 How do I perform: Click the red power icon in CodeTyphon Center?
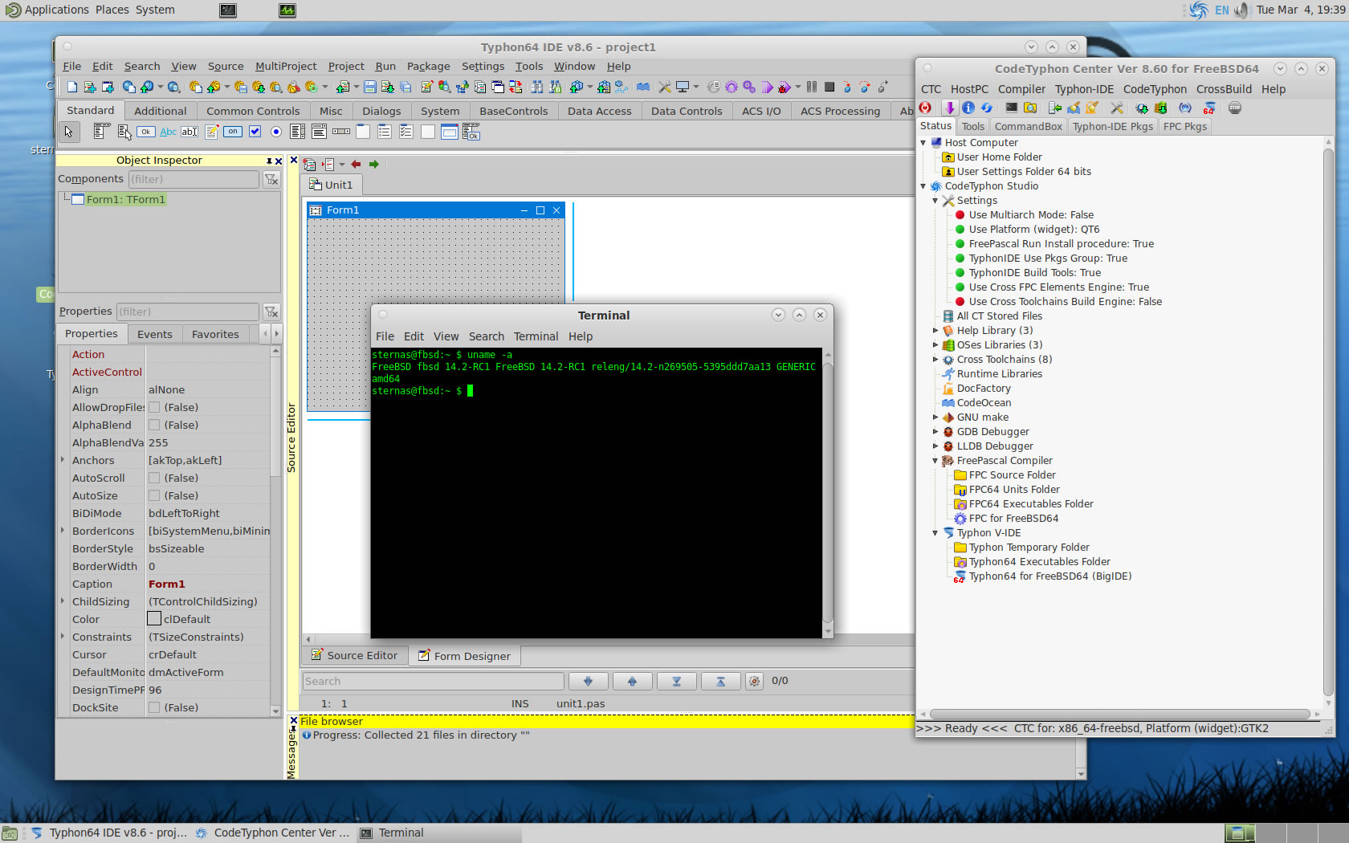tap(926, 108)
